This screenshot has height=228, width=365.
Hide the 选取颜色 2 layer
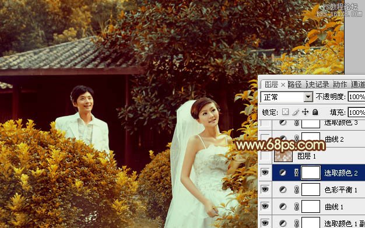(265, 173)
